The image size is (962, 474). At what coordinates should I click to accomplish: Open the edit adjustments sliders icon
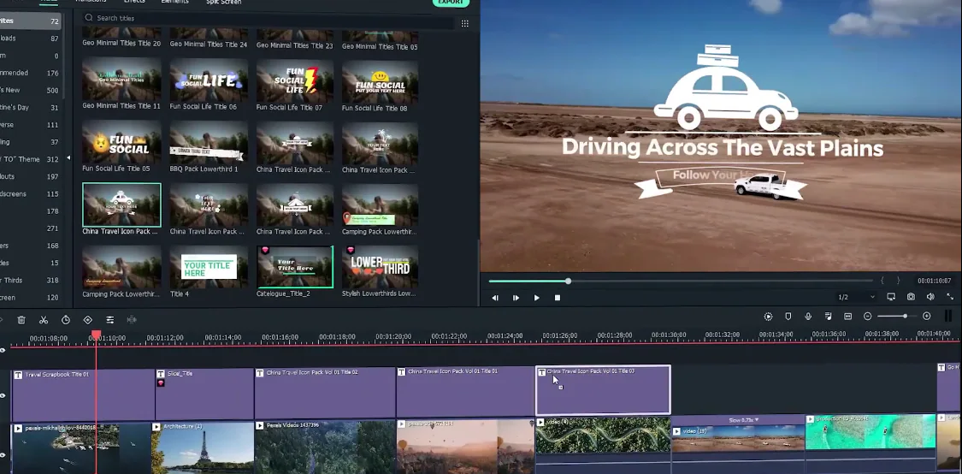click(x=109, y=320)
